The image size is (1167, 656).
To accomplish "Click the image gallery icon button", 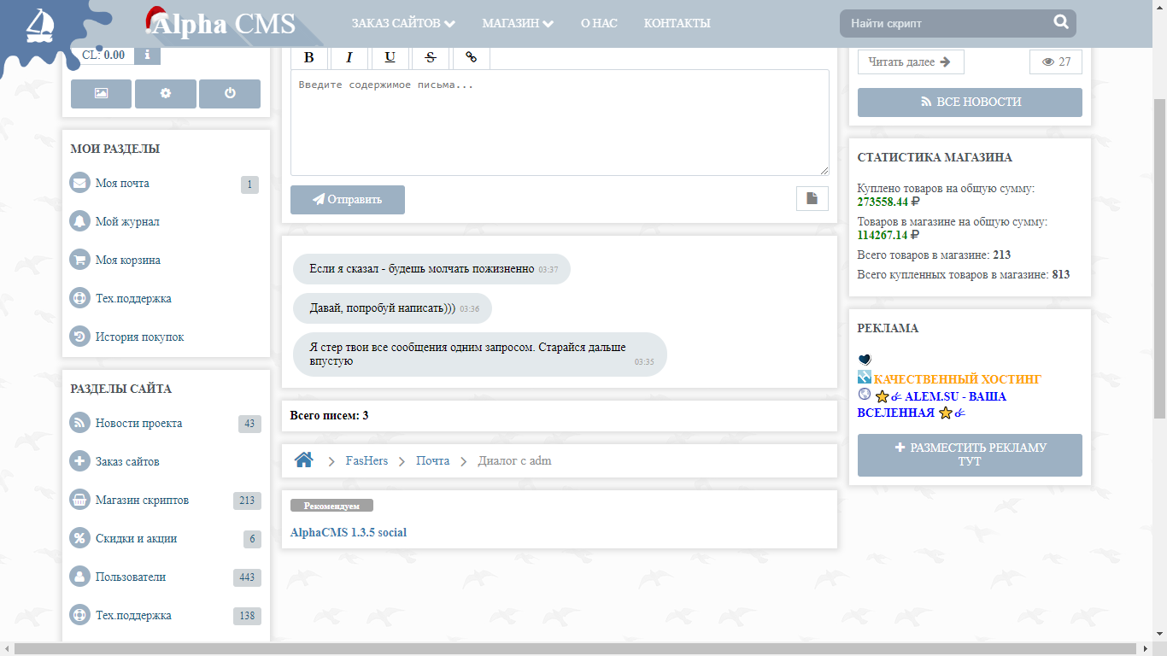I will (101, 93).
